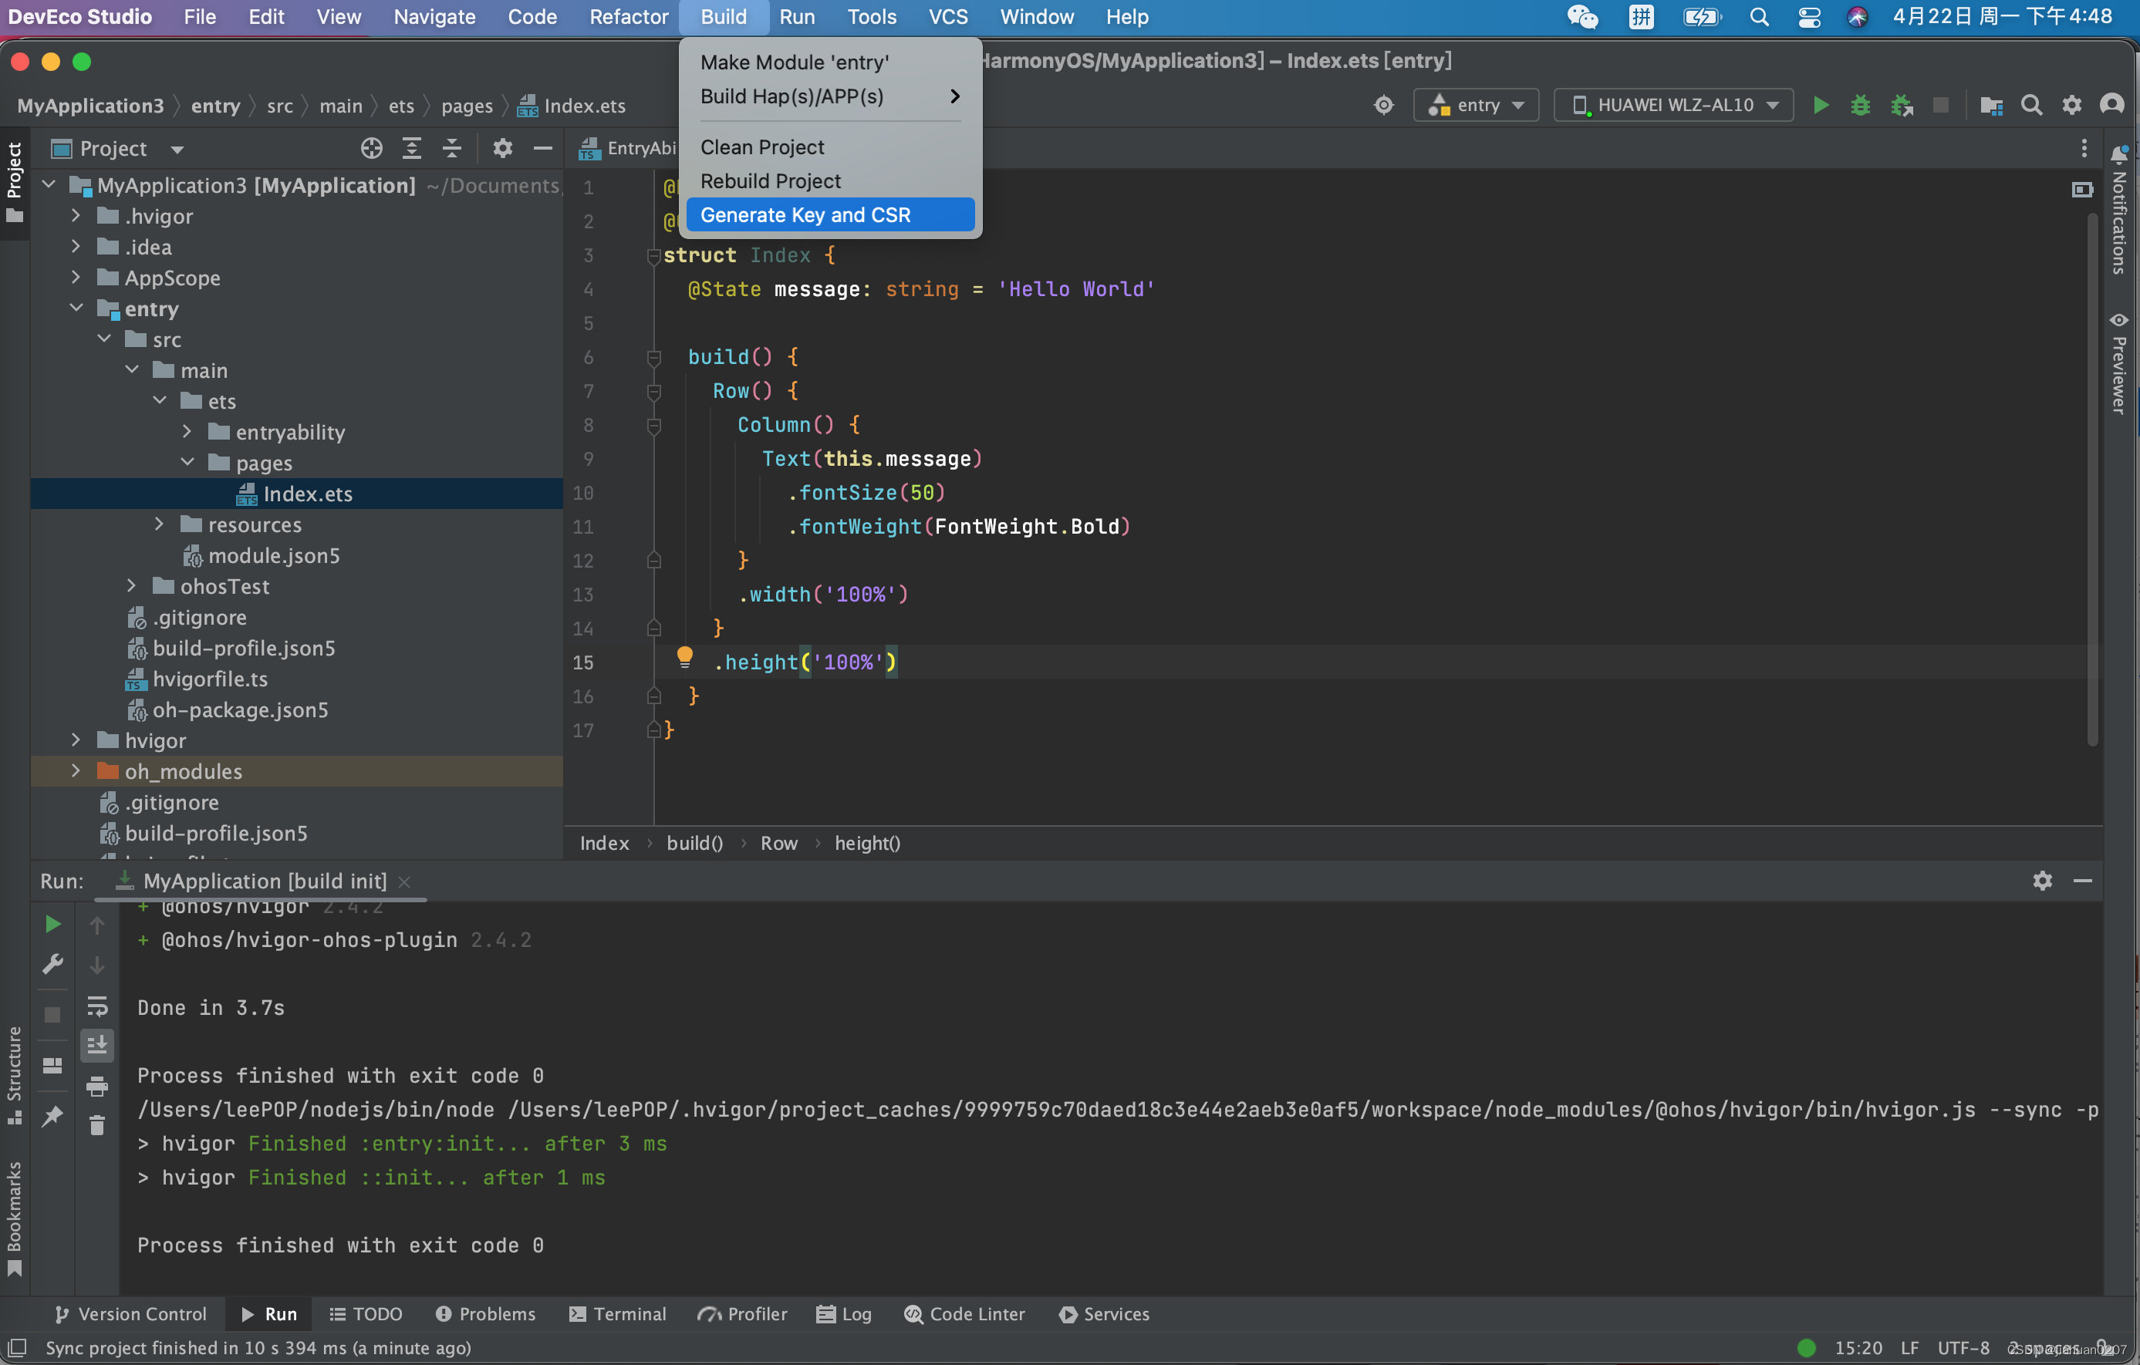This screenshot has height=1365, width=2140.
Task: Click Attach Debugger to Process icon
Action: tap(1901, 105)
